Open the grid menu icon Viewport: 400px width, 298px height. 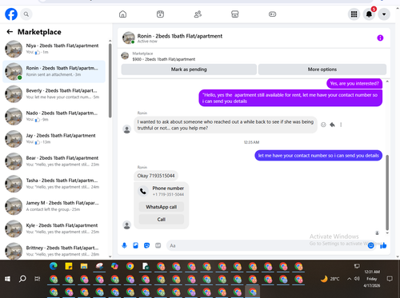point(354,14)
